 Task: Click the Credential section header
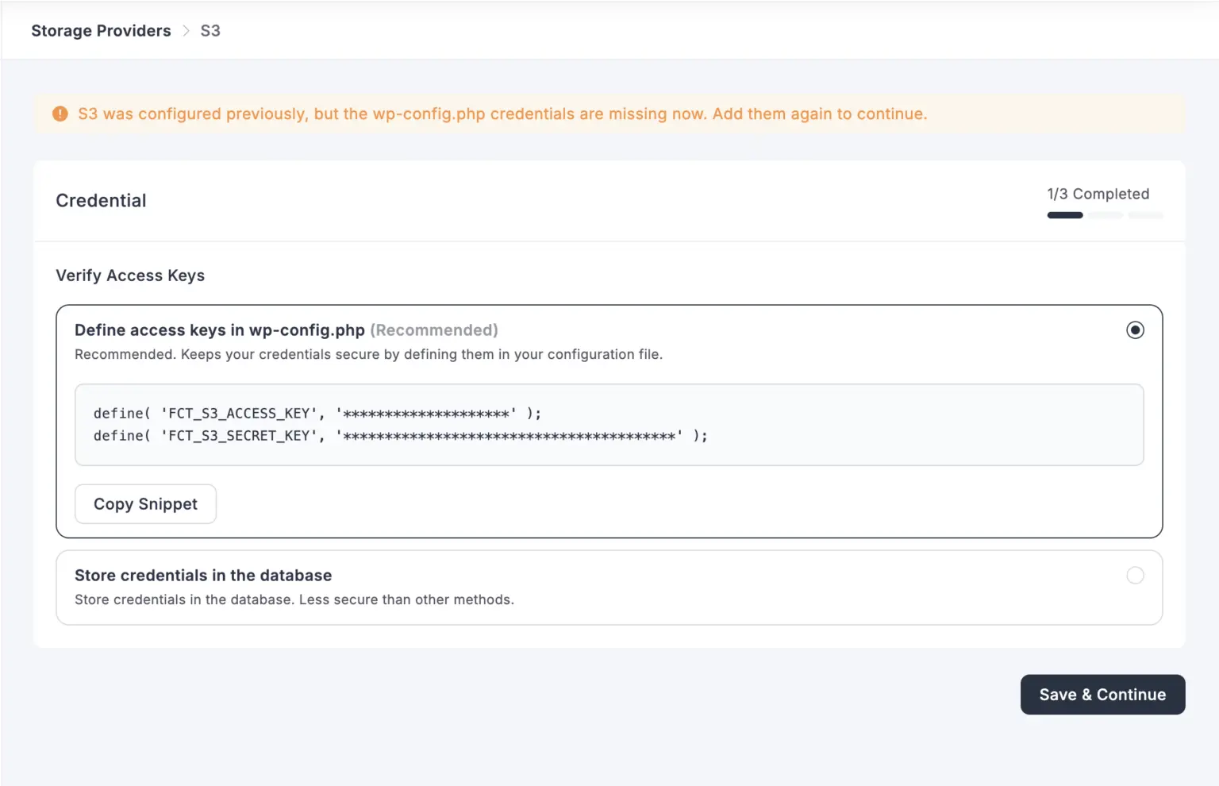pyautogui.click(x=100, y=200)
